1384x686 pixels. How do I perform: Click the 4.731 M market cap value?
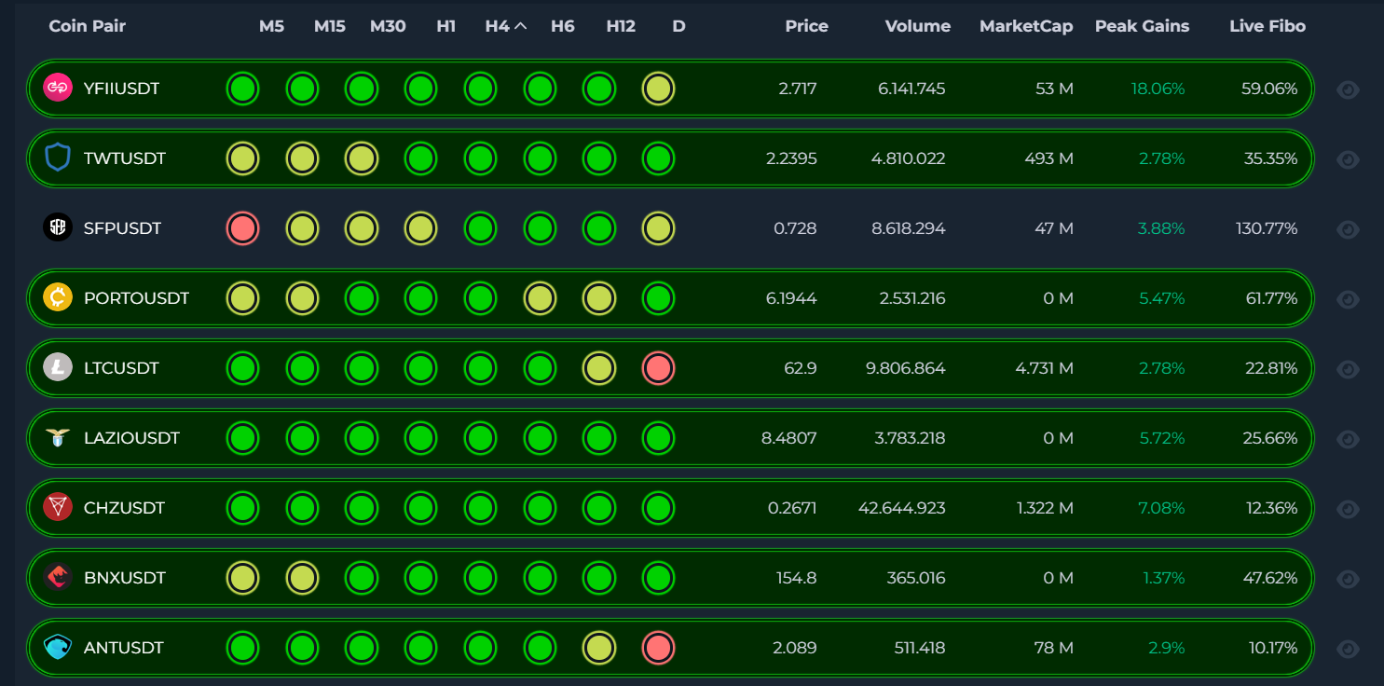click(x=1044, y=368)
